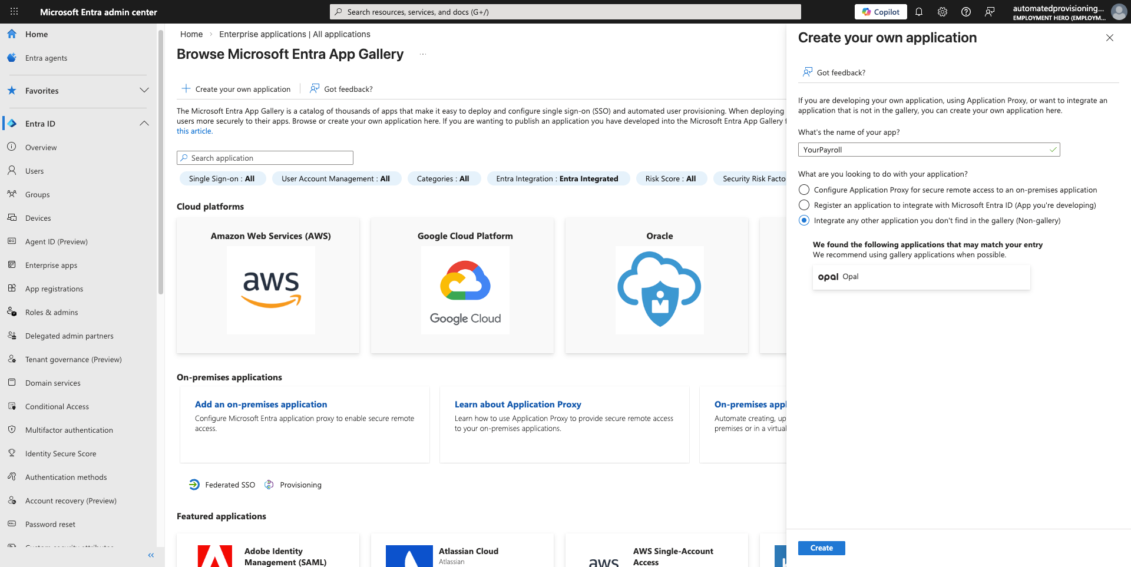The image size is (1131, 567).
Task: Open the AWS Single-Account Access app
Action: point(657,551)
